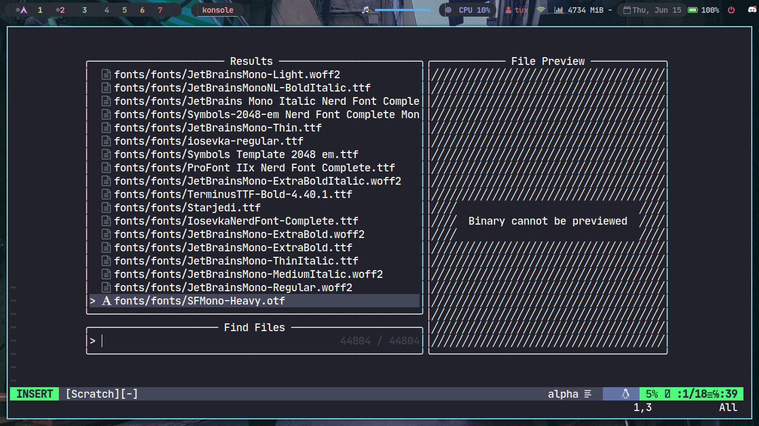Click the tux username label
This screenshot has width=759, height=426.
[x=521, y=10]
